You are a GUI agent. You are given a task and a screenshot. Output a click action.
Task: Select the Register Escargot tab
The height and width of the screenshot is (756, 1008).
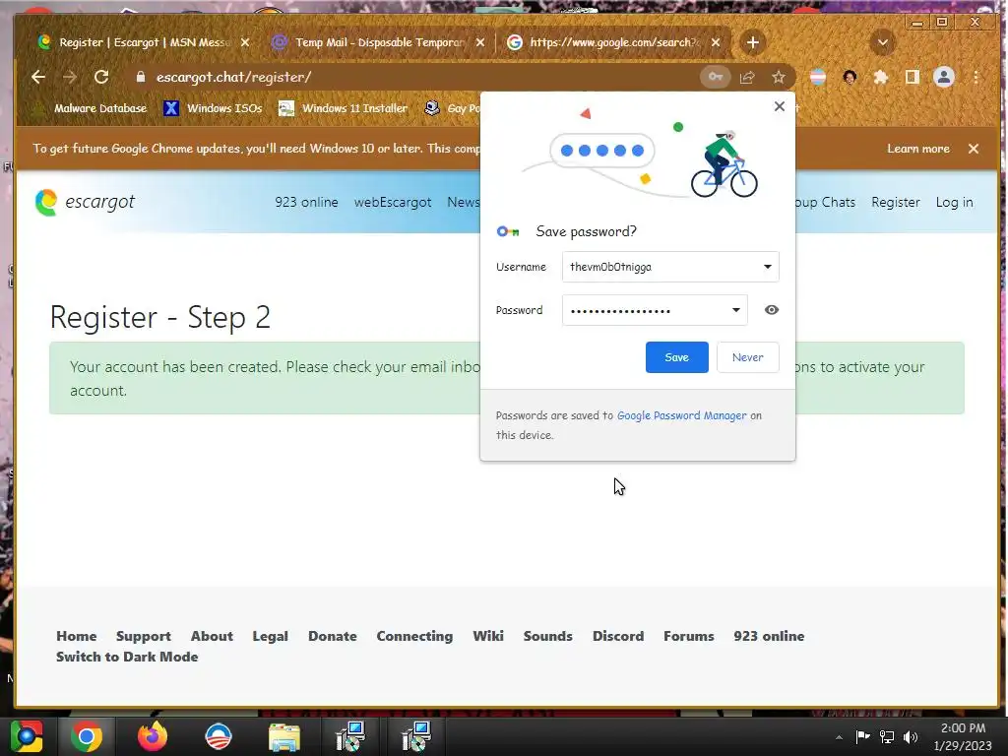[x=143, y=42]
